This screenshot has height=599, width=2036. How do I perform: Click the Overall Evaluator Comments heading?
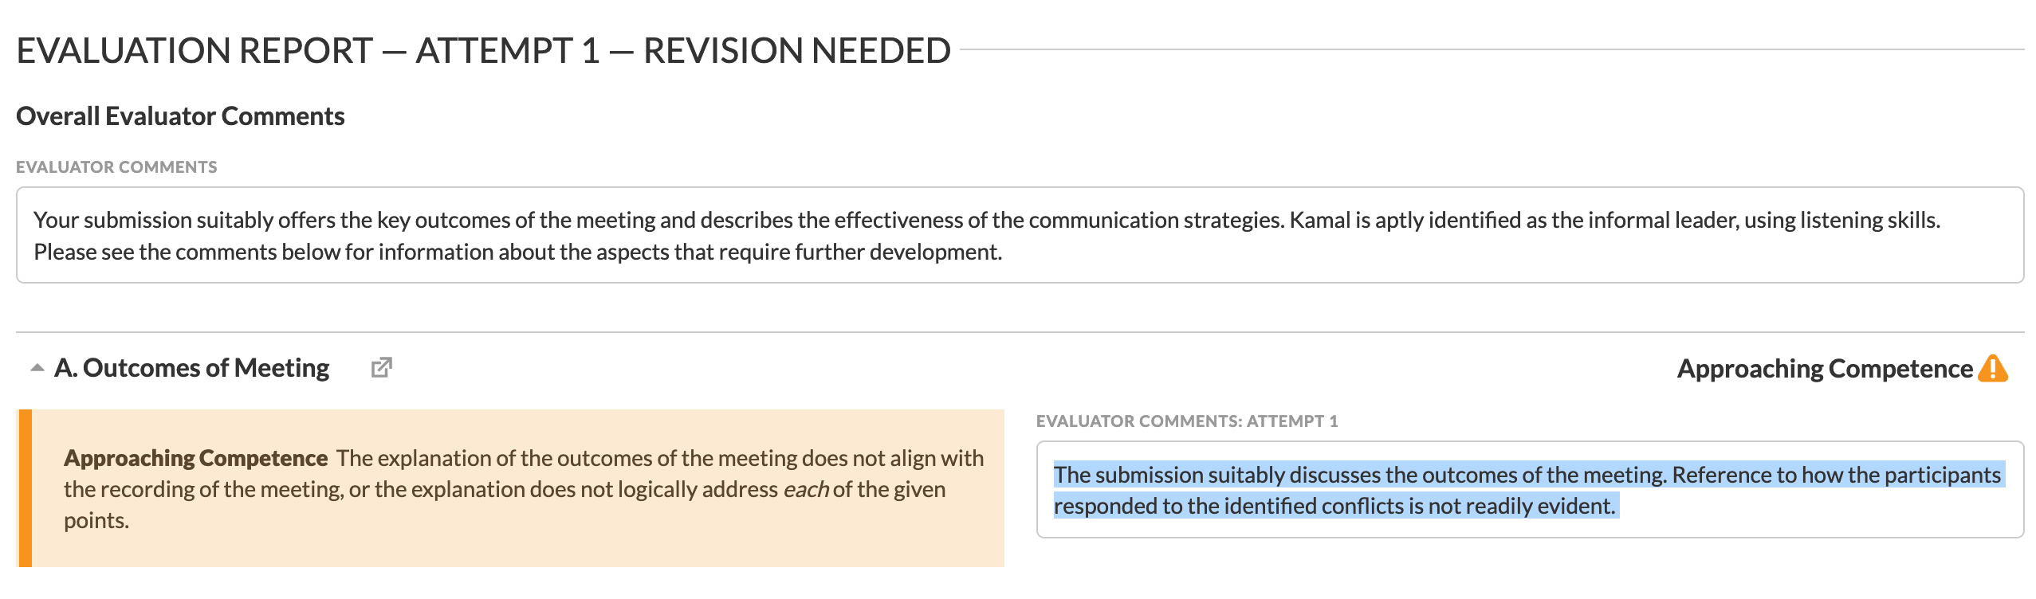tap(180, 116)
